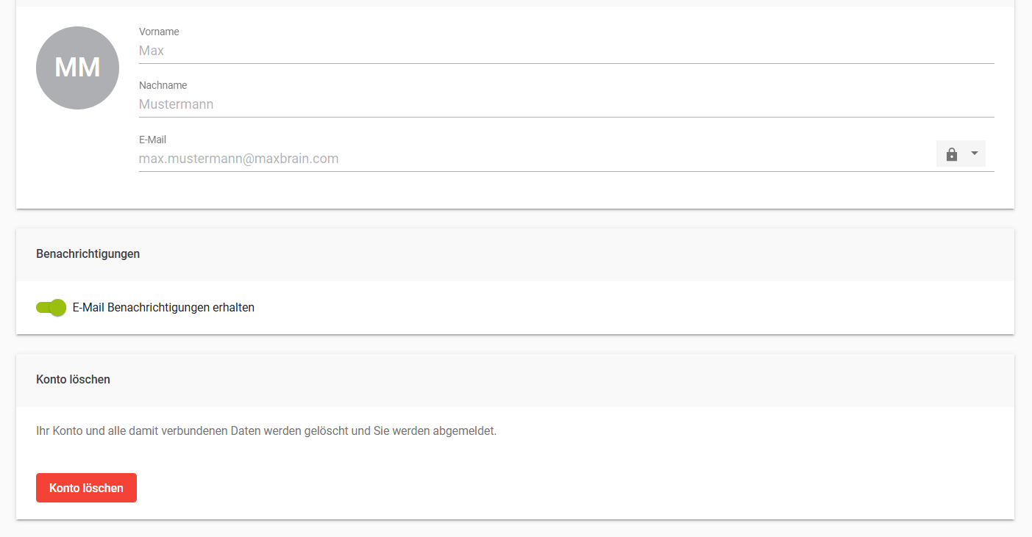Click the E-Mail Benachrichtigungen erhalten label
Image resolution: width=1032 pixels, height=537 pixels.
tap(163, 308)
